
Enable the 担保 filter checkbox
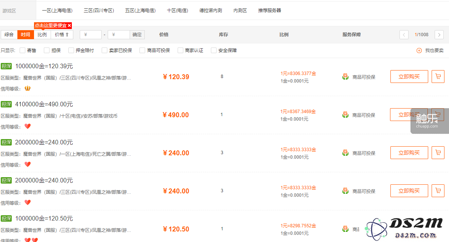(x=46, y=50)
